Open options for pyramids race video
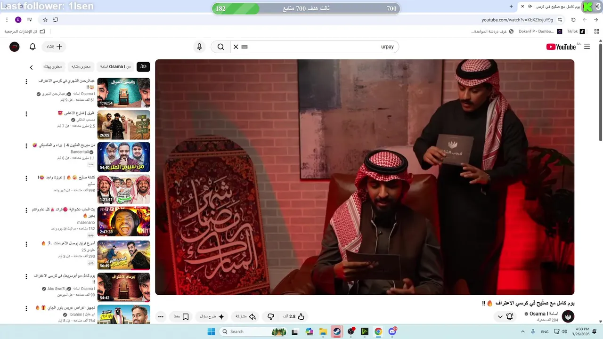 (x=26, y=244)
